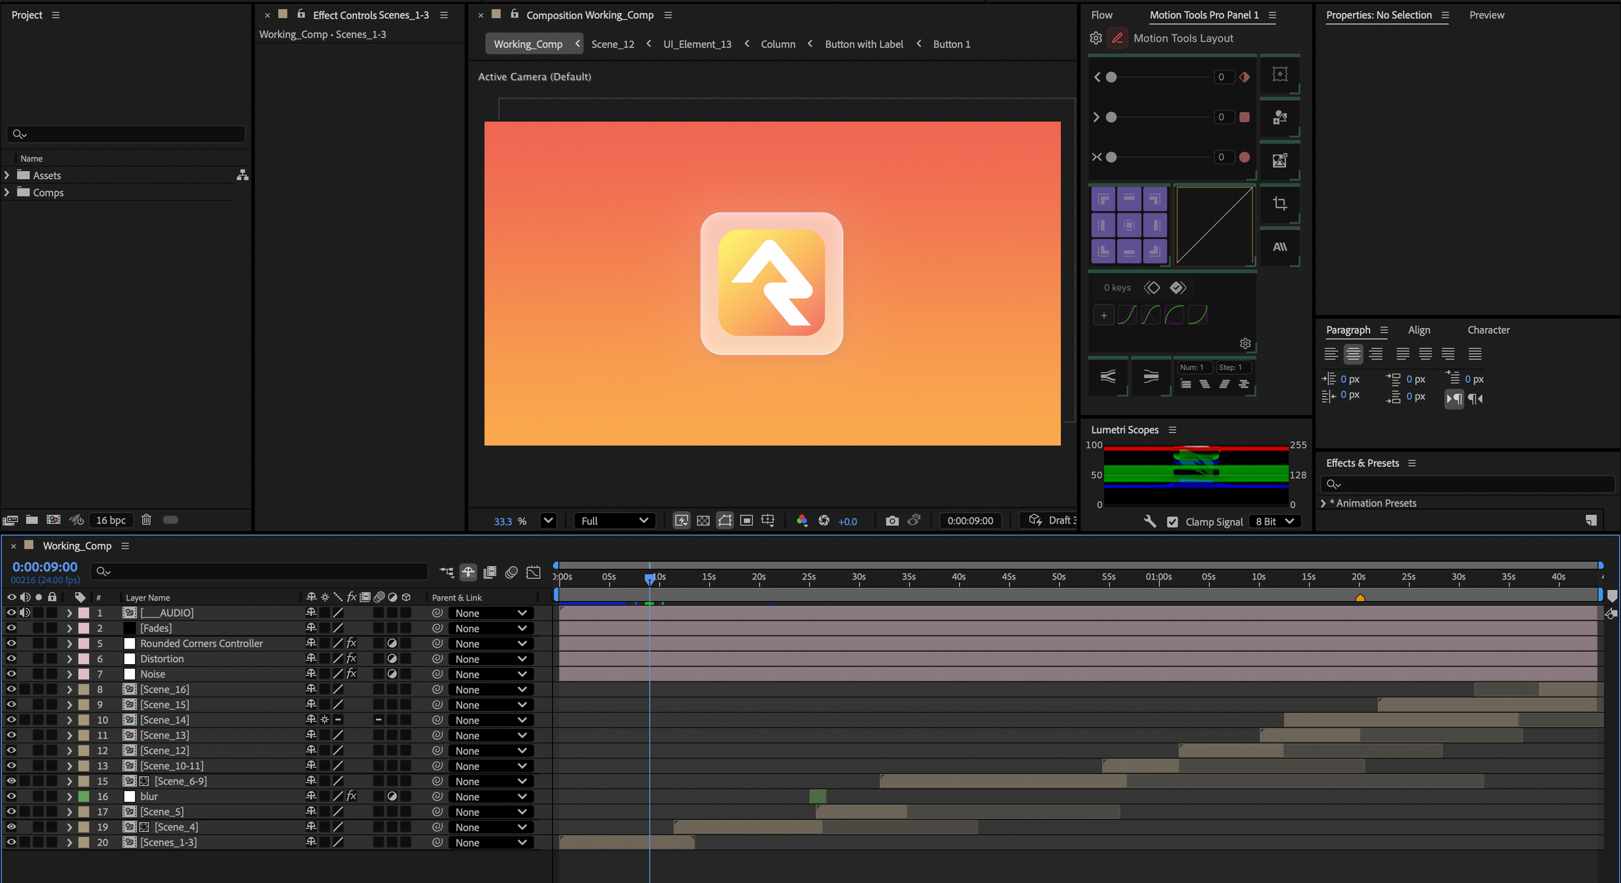Click the trash delete icon in Project panel
This screenshot has width=1621, height=883.
tap(147, 520)
